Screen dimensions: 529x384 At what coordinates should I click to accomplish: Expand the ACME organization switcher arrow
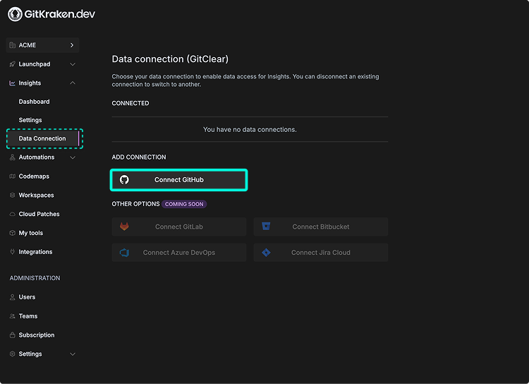72,45
